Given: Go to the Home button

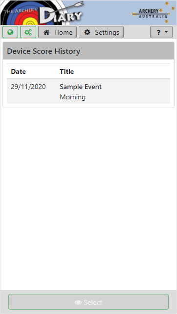Looking at the screenshot, I should [x=58, y=32].
